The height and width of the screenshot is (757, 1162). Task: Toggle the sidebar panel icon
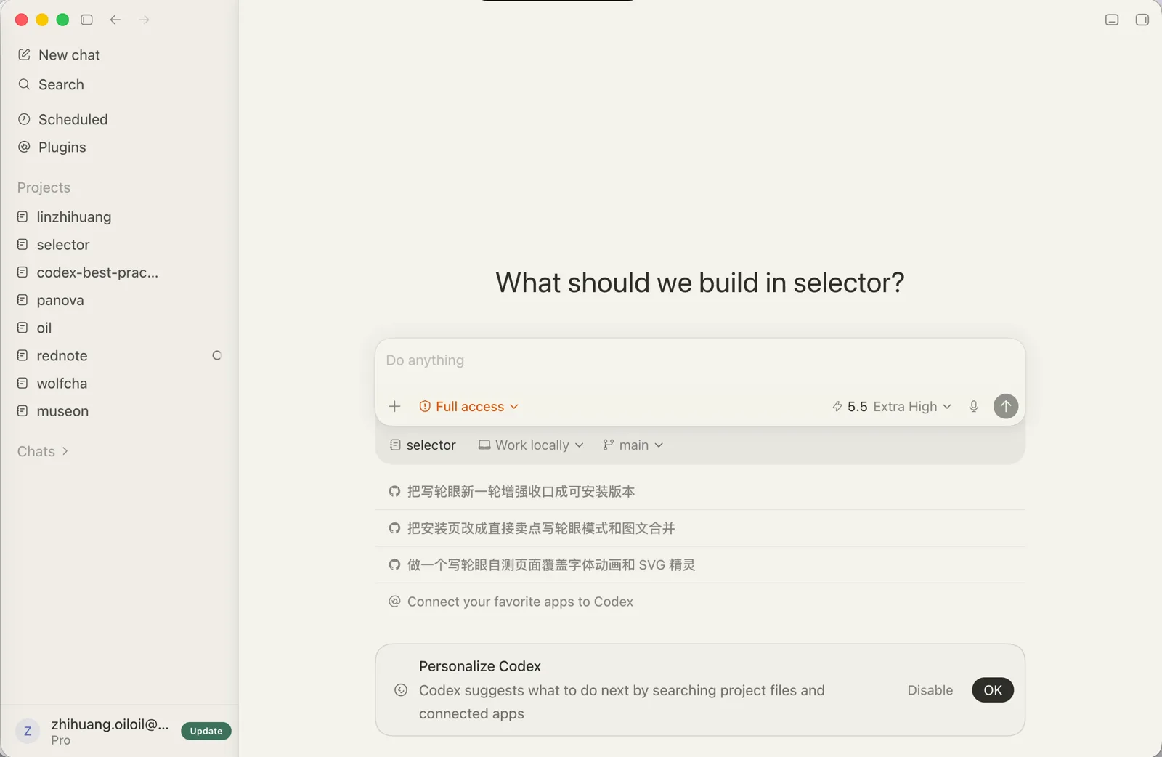87,20
